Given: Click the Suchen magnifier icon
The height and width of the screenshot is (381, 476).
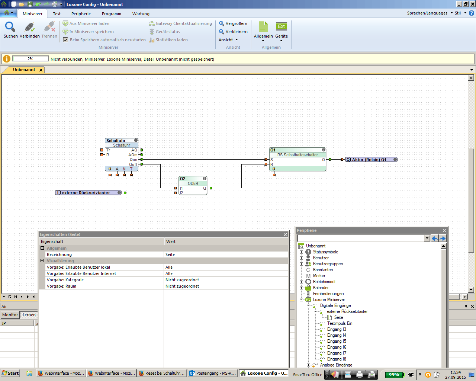Looking at the screenshot, I should coord(10,27).
